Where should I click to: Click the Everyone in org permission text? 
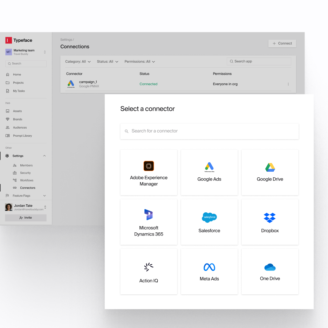click(x=225, y=84)
